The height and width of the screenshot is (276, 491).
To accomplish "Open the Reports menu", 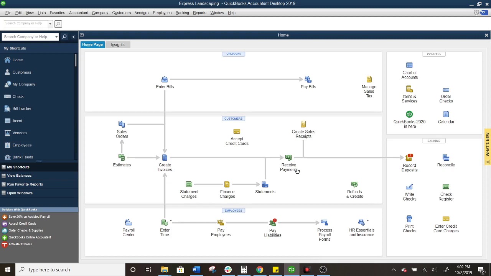I will point(199,13).
